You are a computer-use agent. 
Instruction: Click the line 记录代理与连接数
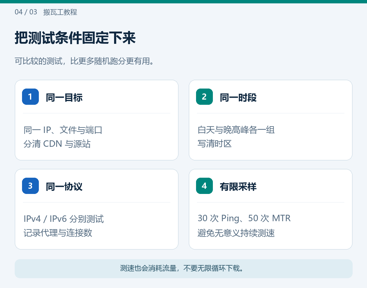click(x=58, y=233)
